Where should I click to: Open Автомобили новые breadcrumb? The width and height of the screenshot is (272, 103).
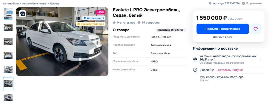tap(34, 3)
